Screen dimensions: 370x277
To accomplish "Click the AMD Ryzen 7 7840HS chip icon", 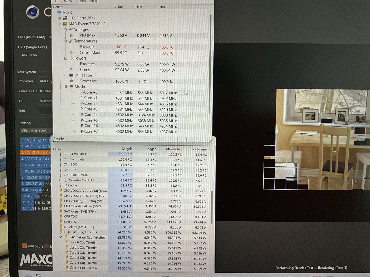I will (x=65, y=24).
